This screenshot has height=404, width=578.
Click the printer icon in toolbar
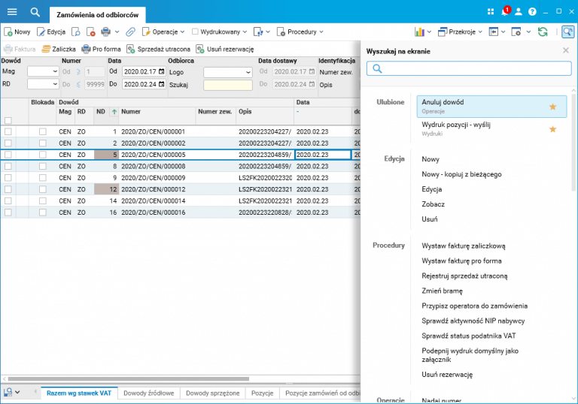[x=105, y=32]
